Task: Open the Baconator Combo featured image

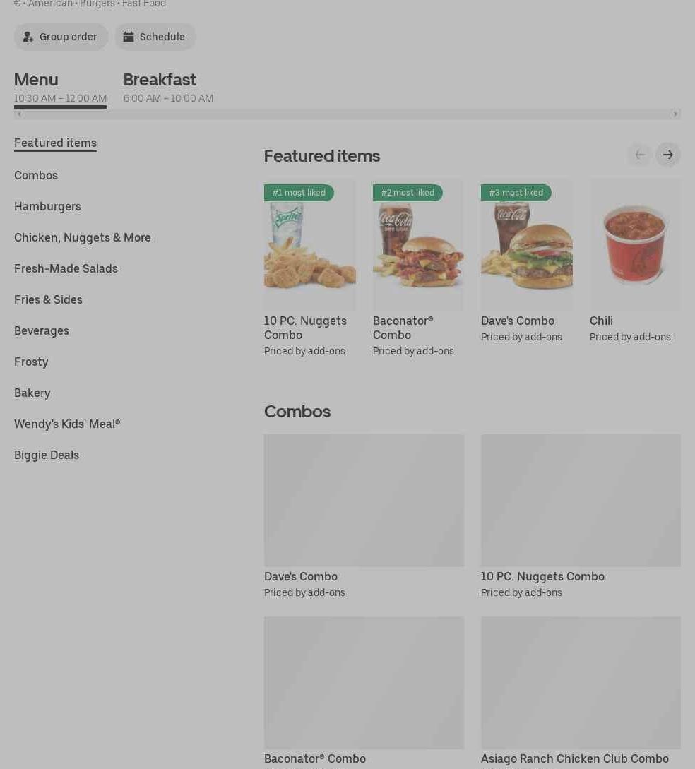Action: click(418, 245)
